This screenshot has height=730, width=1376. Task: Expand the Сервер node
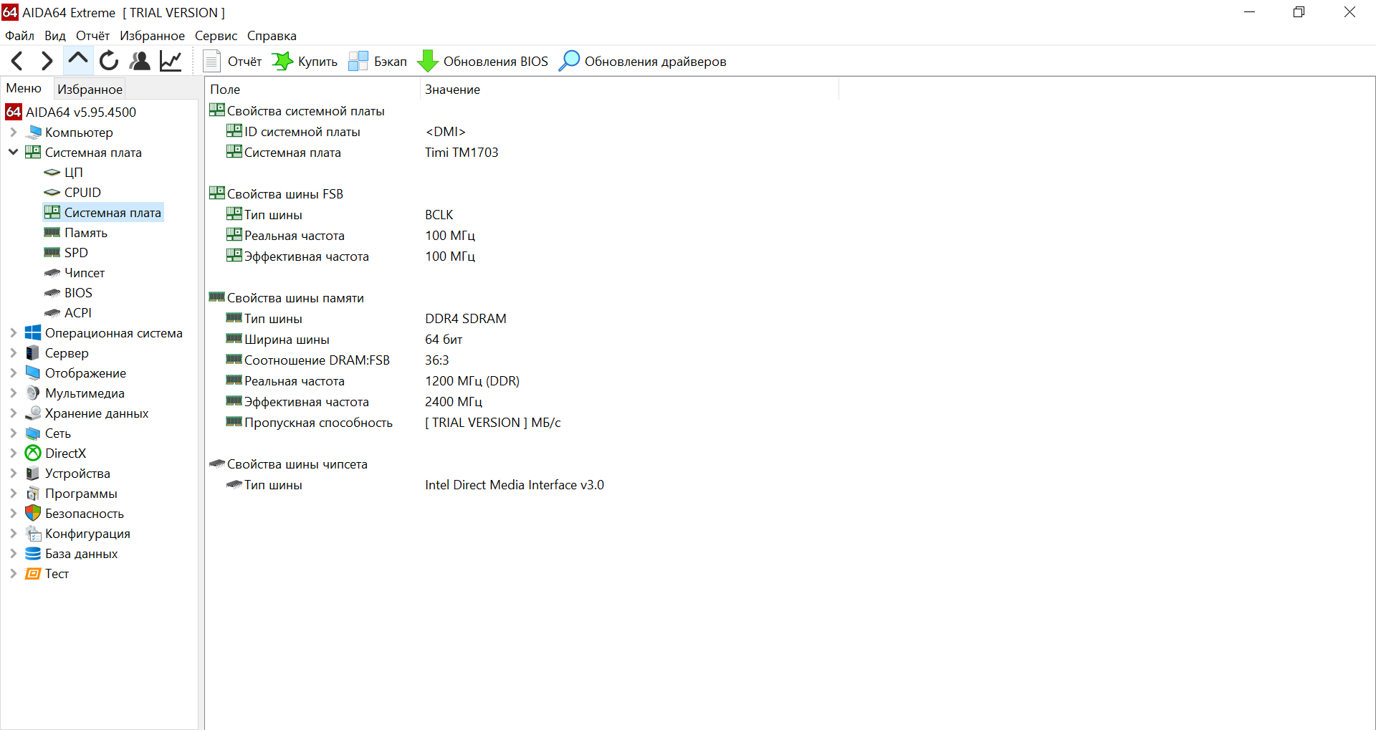click(x=13, y=352)
